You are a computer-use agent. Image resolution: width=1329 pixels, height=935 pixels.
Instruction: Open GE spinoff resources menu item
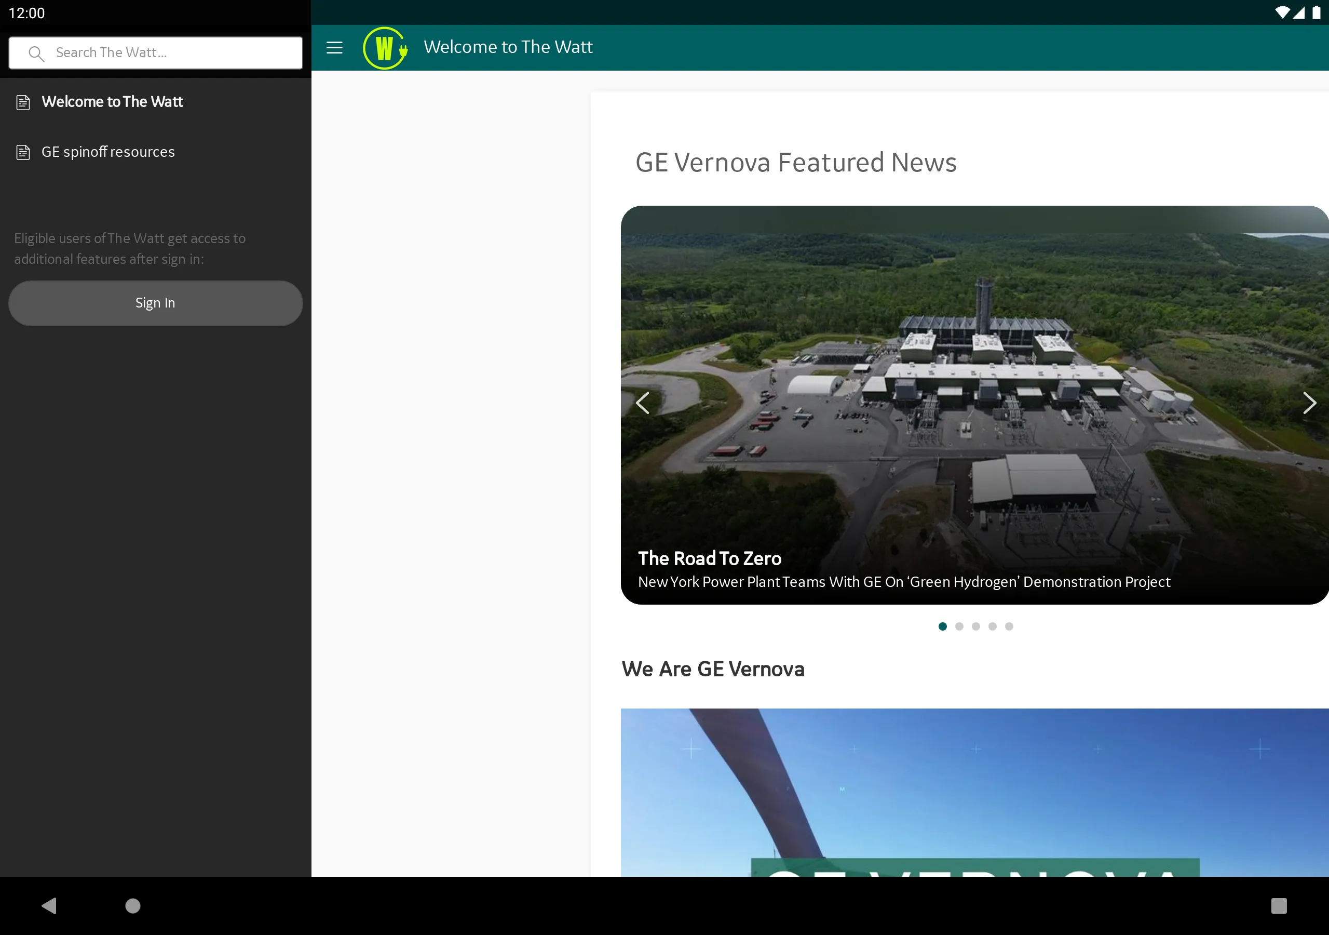coord(155,152)
